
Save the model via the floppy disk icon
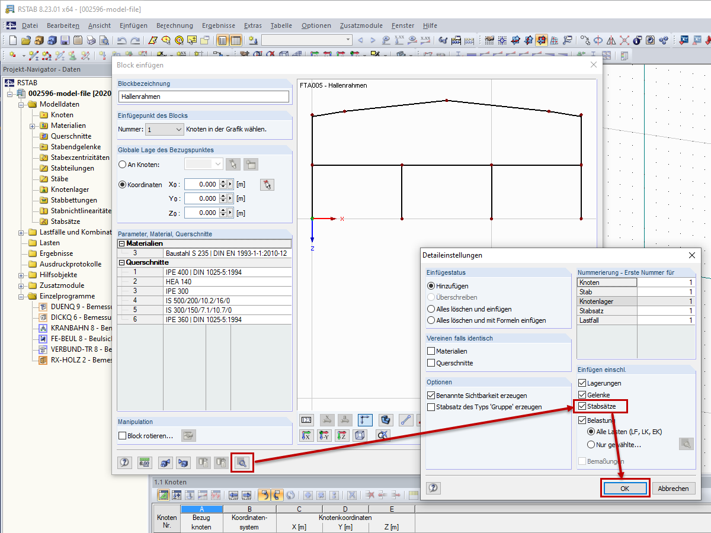(x=65, y=40)
